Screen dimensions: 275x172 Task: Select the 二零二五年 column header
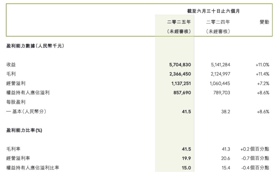pos(179,22)
